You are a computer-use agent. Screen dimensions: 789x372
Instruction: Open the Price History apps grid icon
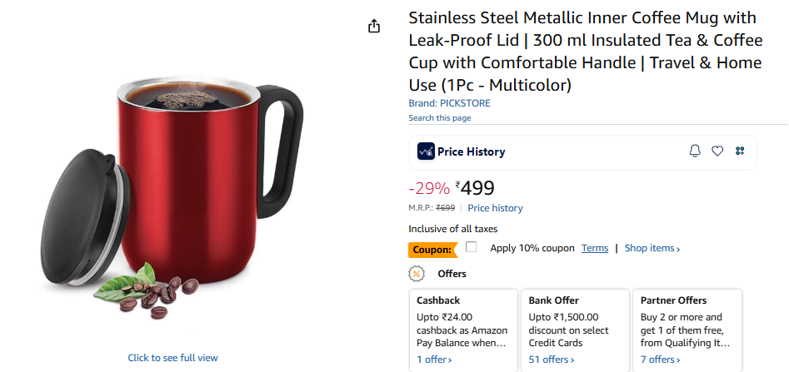(740, 151)
